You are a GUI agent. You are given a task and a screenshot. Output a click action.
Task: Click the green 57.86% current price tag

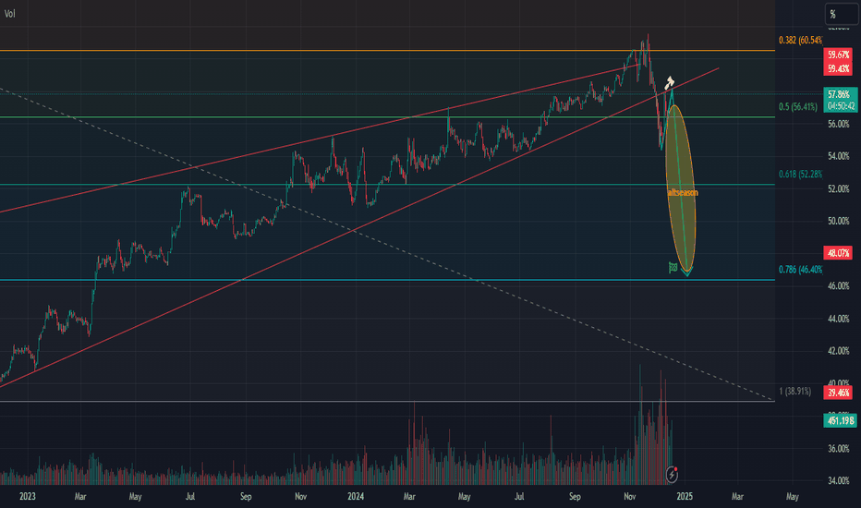pos(840,94)
